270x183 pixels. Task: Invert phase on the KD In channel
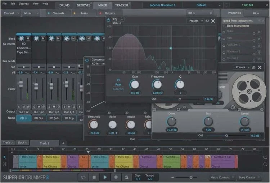coord(28,107)
